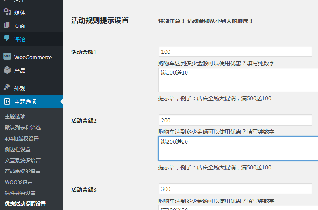The height and width of the screenshot is (210, 318).
Task: Open 文章系统多语言 settings
Action: pyautogui.click(x=23, y=160)
